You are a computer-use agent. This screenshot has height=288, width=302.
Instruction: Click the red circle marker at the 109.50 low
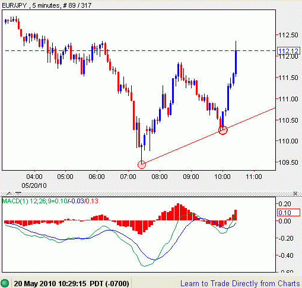click(142, 164)
